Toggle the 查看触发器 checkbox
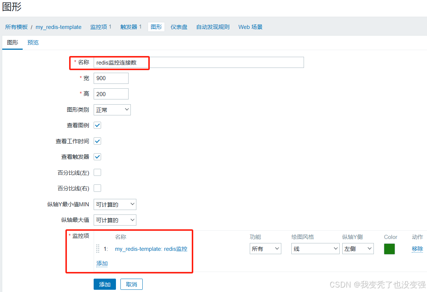The image size is (427, 292). point(97,157)
